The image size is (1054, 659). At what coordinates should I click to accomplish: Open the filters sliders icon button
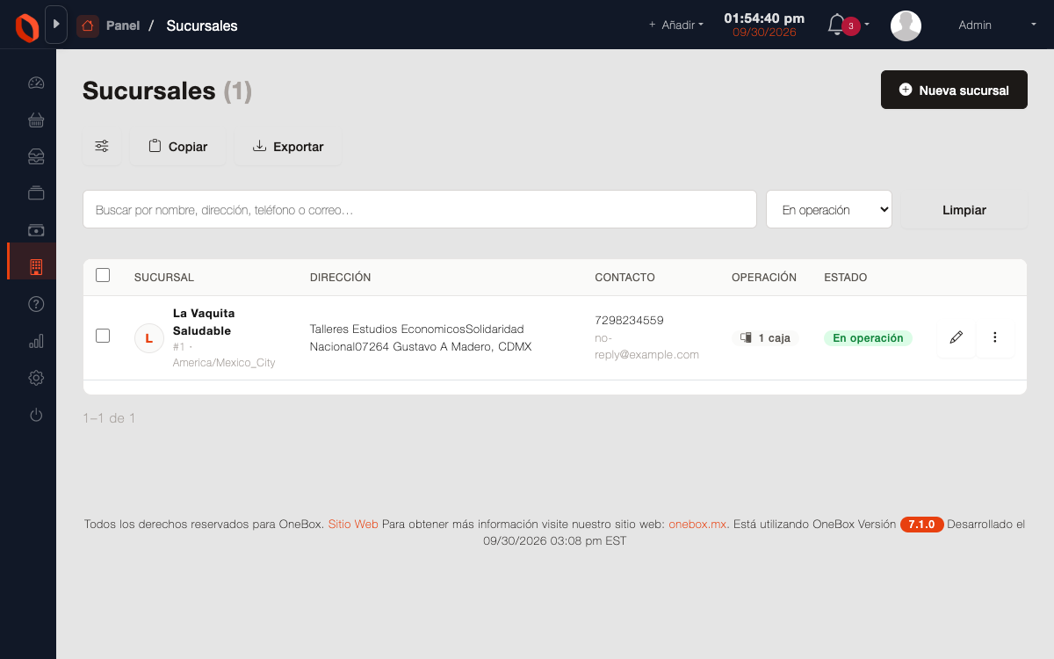click(x=102, y=147)
